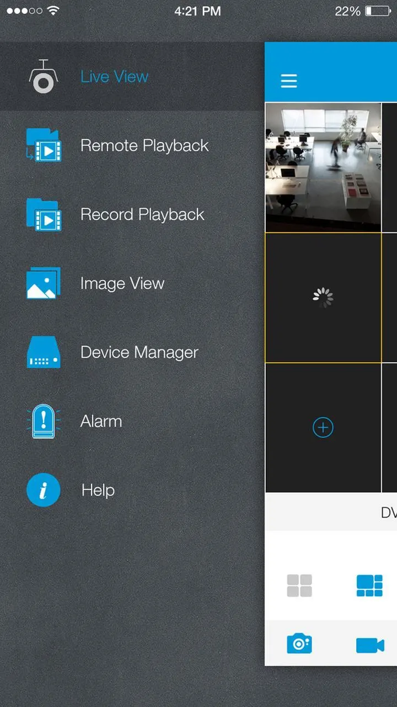
Task: Open the Device Manager recorder icon
Action: 44,352
